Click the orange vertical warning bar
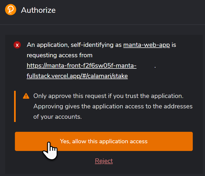Viewport: 205px width, 176px height. [15, 106]
